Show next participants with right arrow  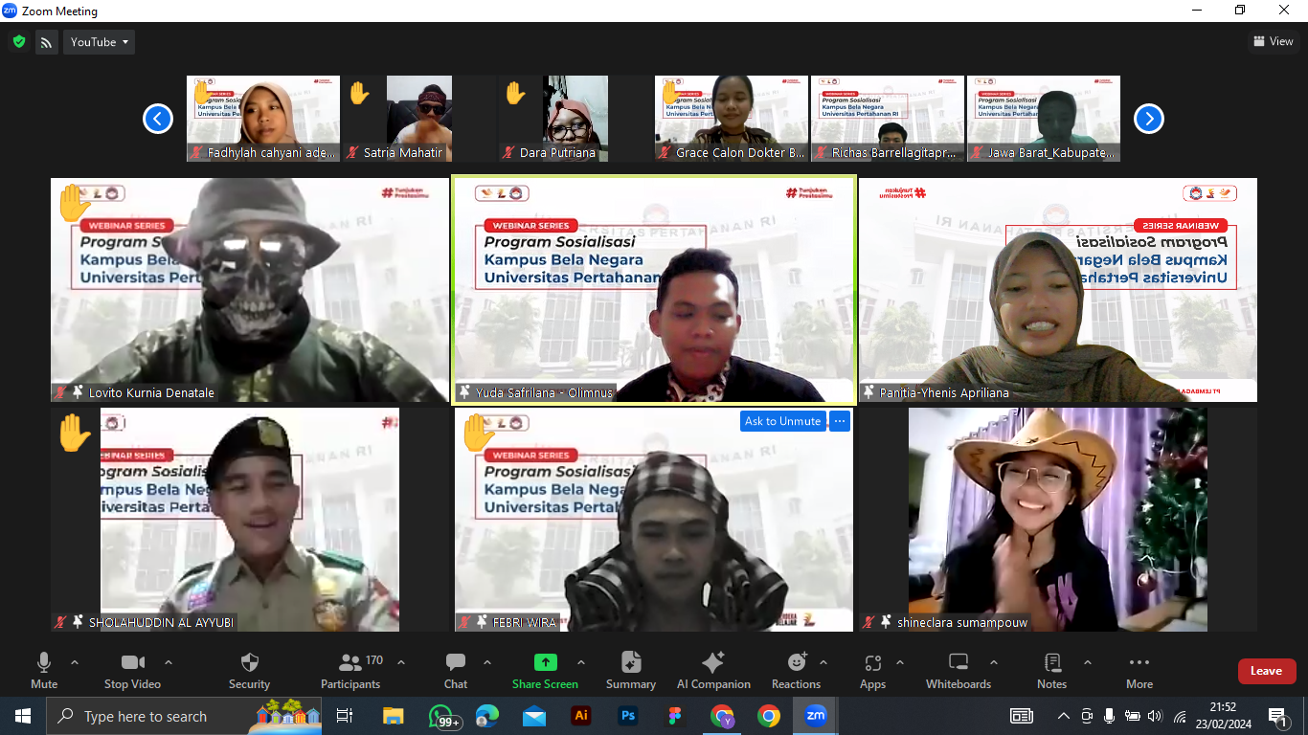coord(1148,119)
